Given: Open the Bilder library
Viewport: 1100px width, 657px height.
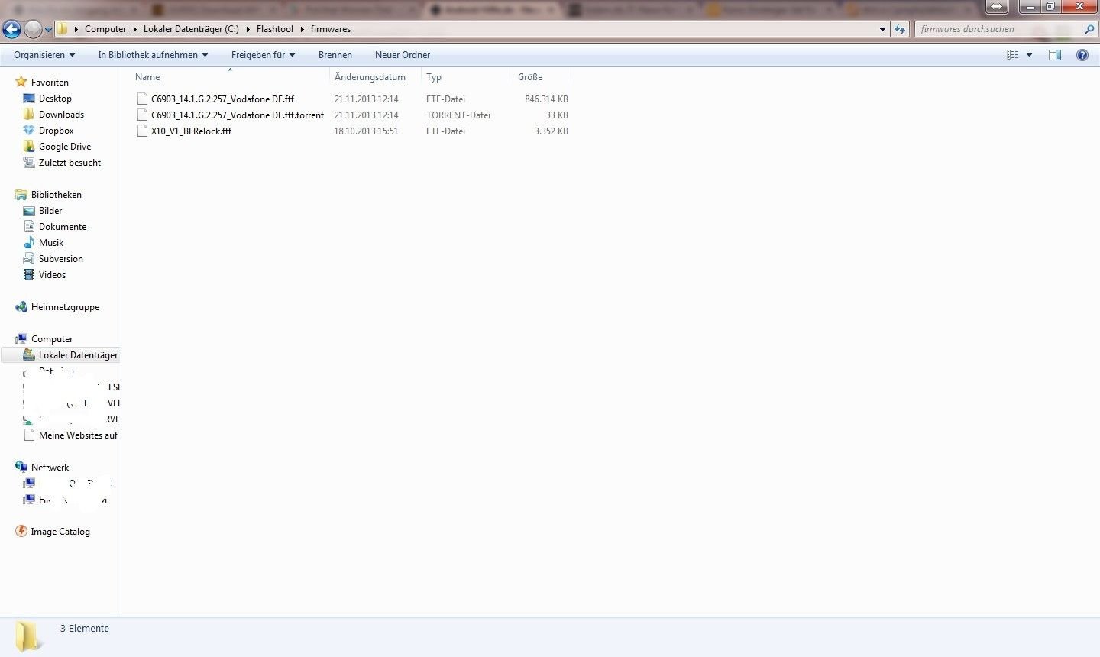Looking at the screenshot, I should [50, 211].
